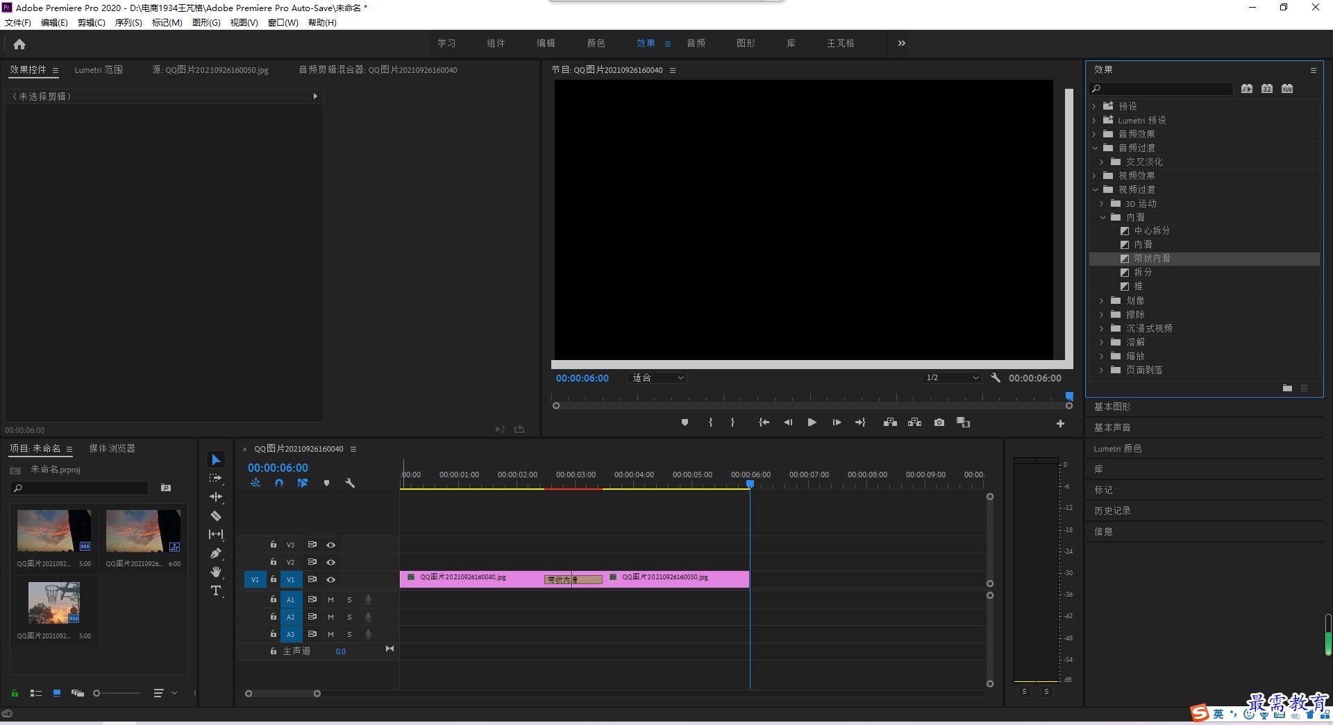Collapse the 视频过渡 folder
Screen dimensions: 1333x725
[1095, 189]
